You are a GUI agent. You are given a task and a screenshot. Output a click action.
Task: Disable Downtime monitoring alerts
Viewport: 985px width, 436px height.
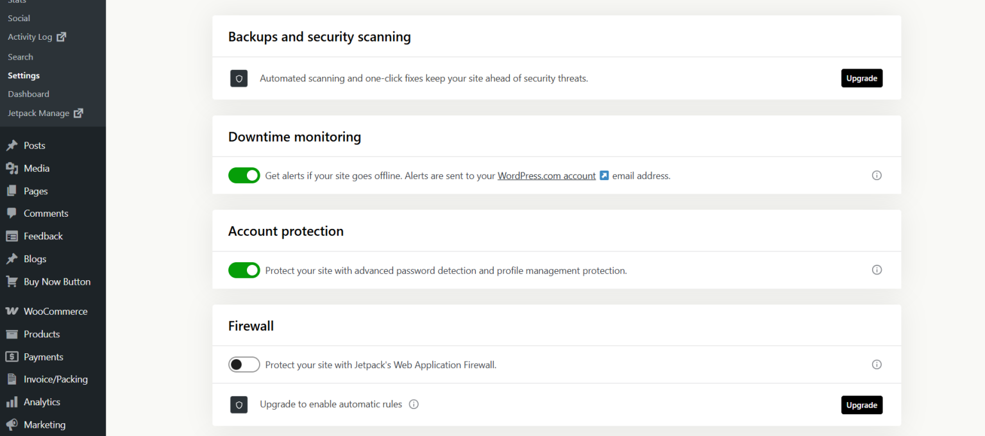coord(244,175)
